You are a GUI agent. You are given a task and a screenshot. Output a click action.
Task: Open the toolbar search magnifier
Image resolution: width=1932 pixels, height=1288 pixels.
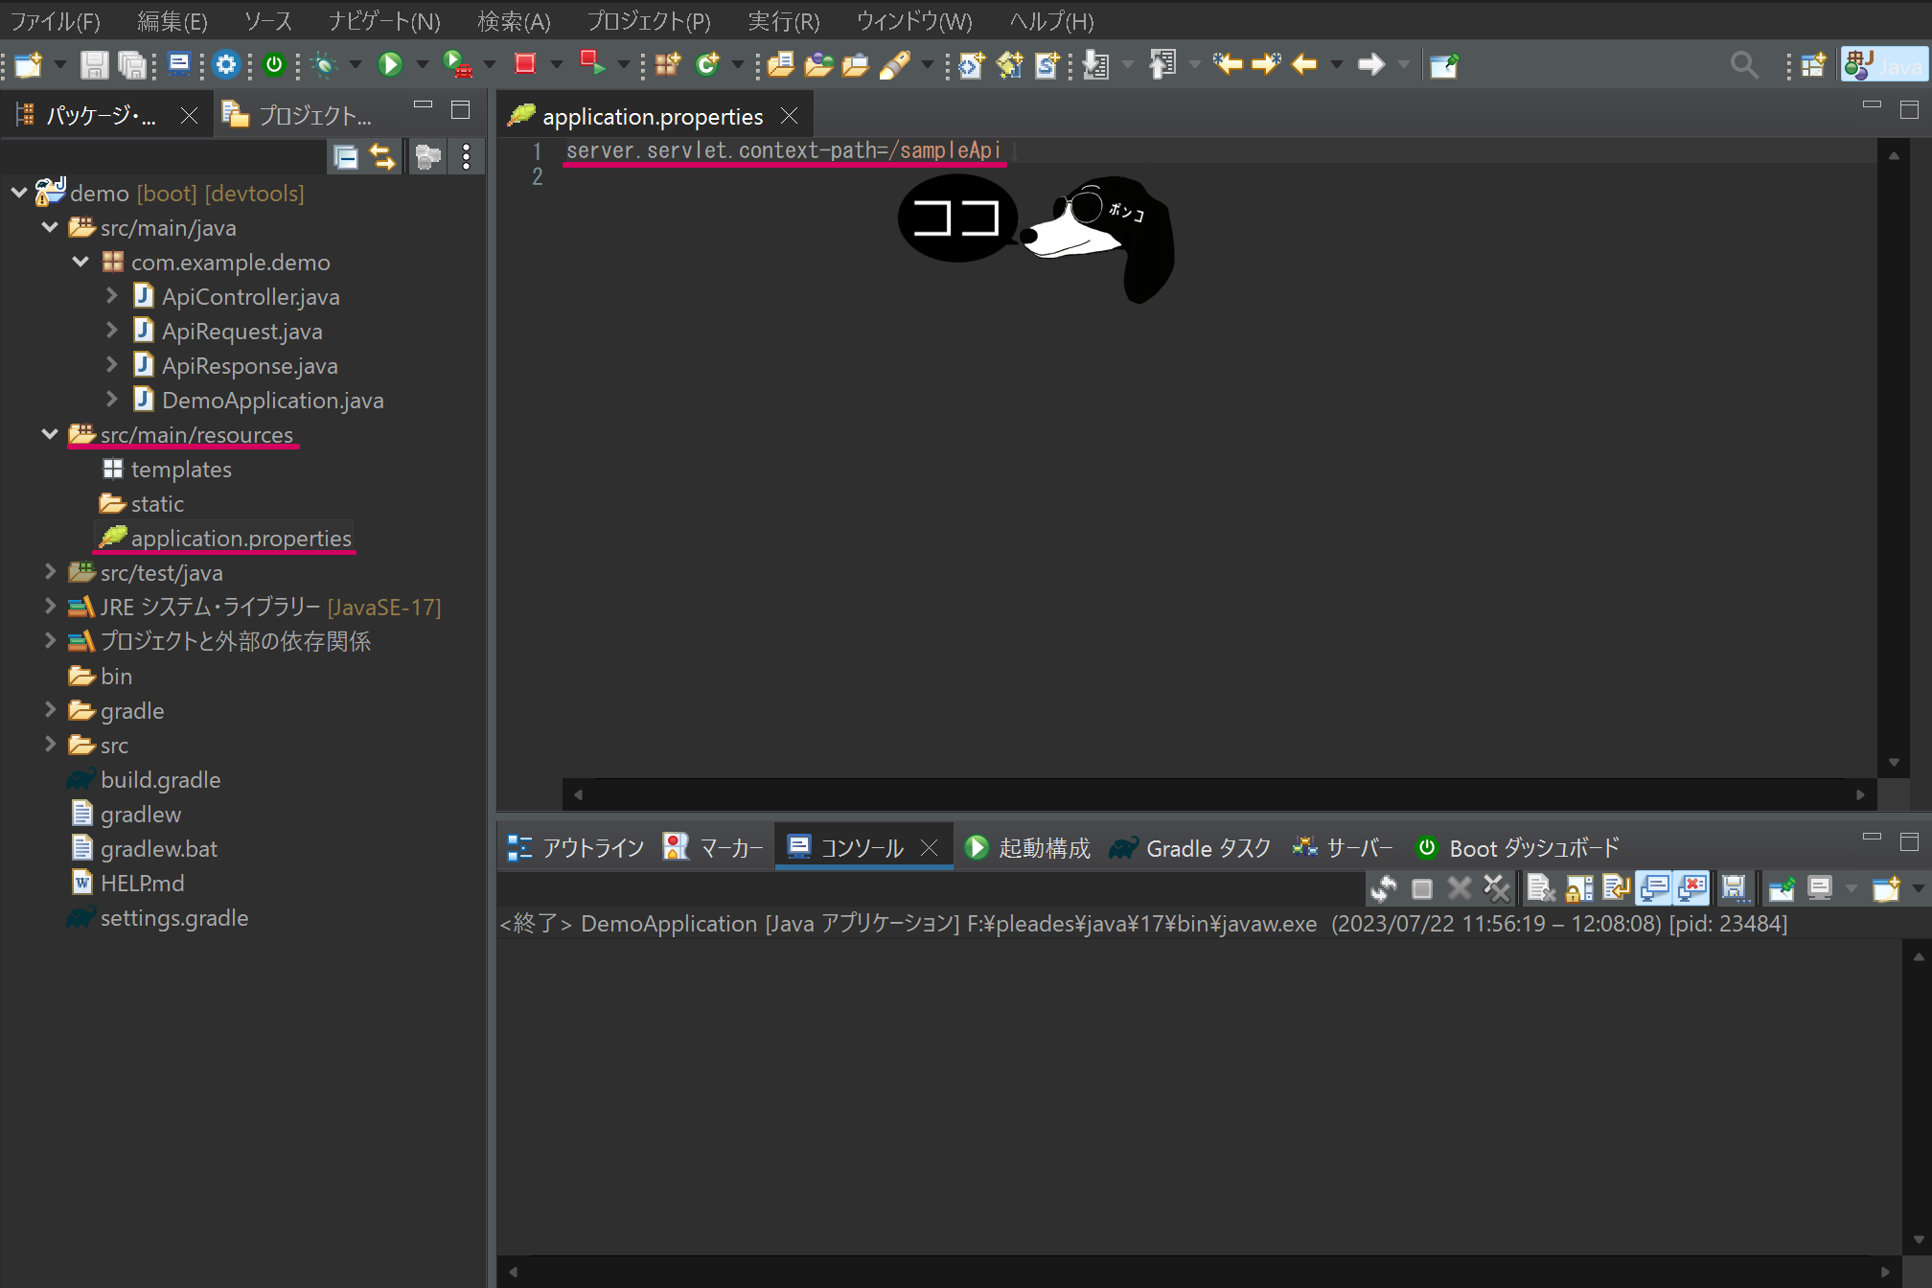click(x=1743, y=64)
